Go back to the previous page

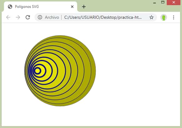coord(8,17)
